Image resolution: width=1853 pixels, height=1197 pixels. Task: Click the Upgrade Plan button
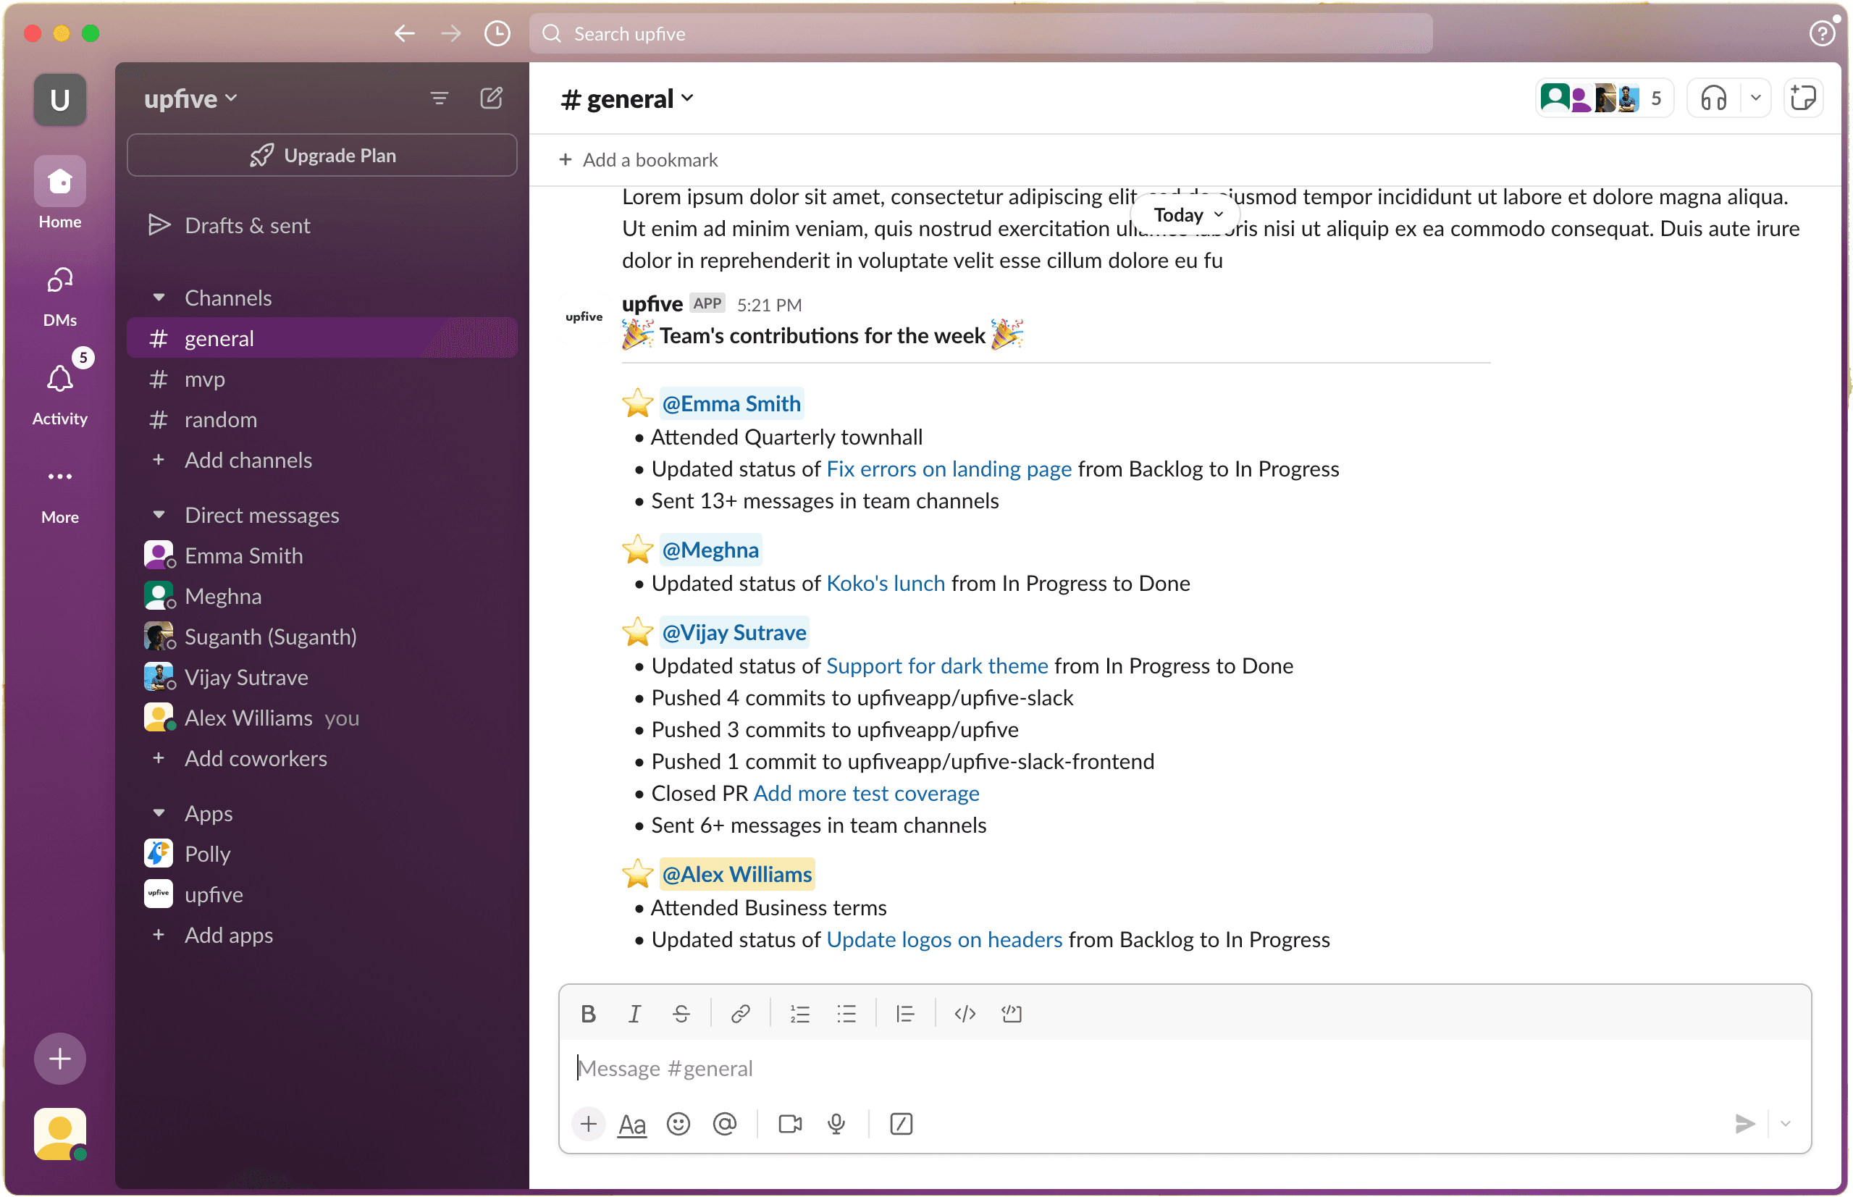pyautogui.click(x=322, y=156)
